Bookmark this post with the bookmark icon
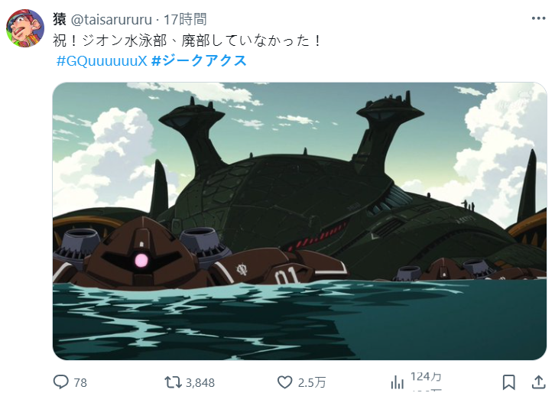The height and width of the screenshot is (393, 555). point(508,382)
